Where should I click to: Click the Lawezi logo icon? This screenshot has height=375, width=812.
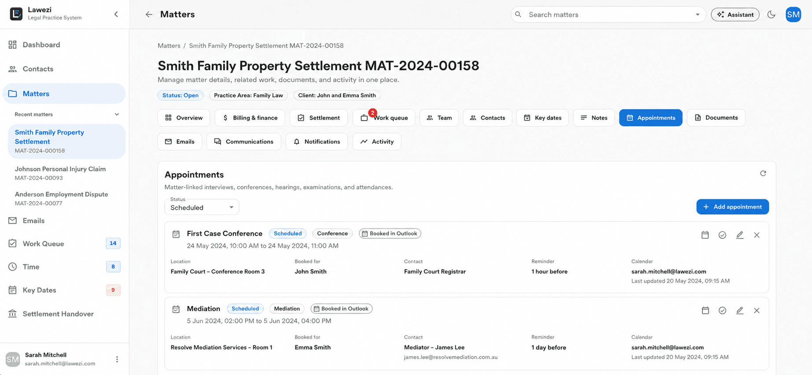16,14
